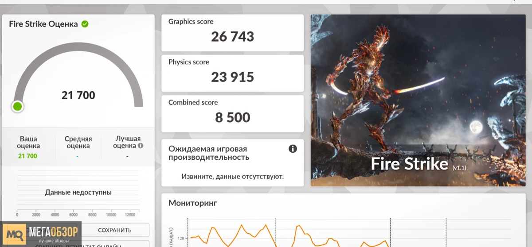
Task: Click the Средняя оценка label
Action: [x=78, y=142]
